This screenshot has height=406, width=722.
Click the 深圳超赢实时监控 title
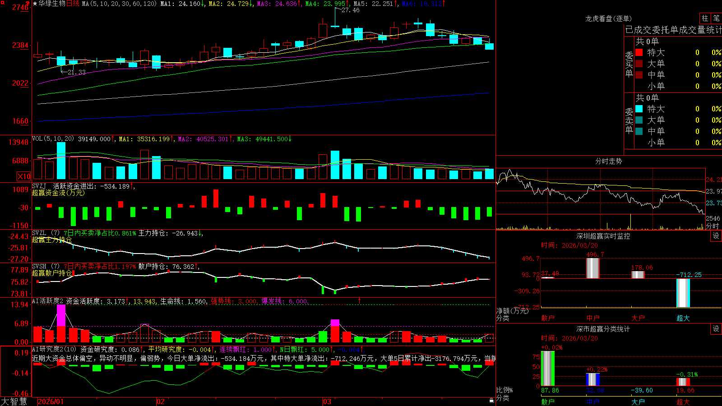click(603, 236)
